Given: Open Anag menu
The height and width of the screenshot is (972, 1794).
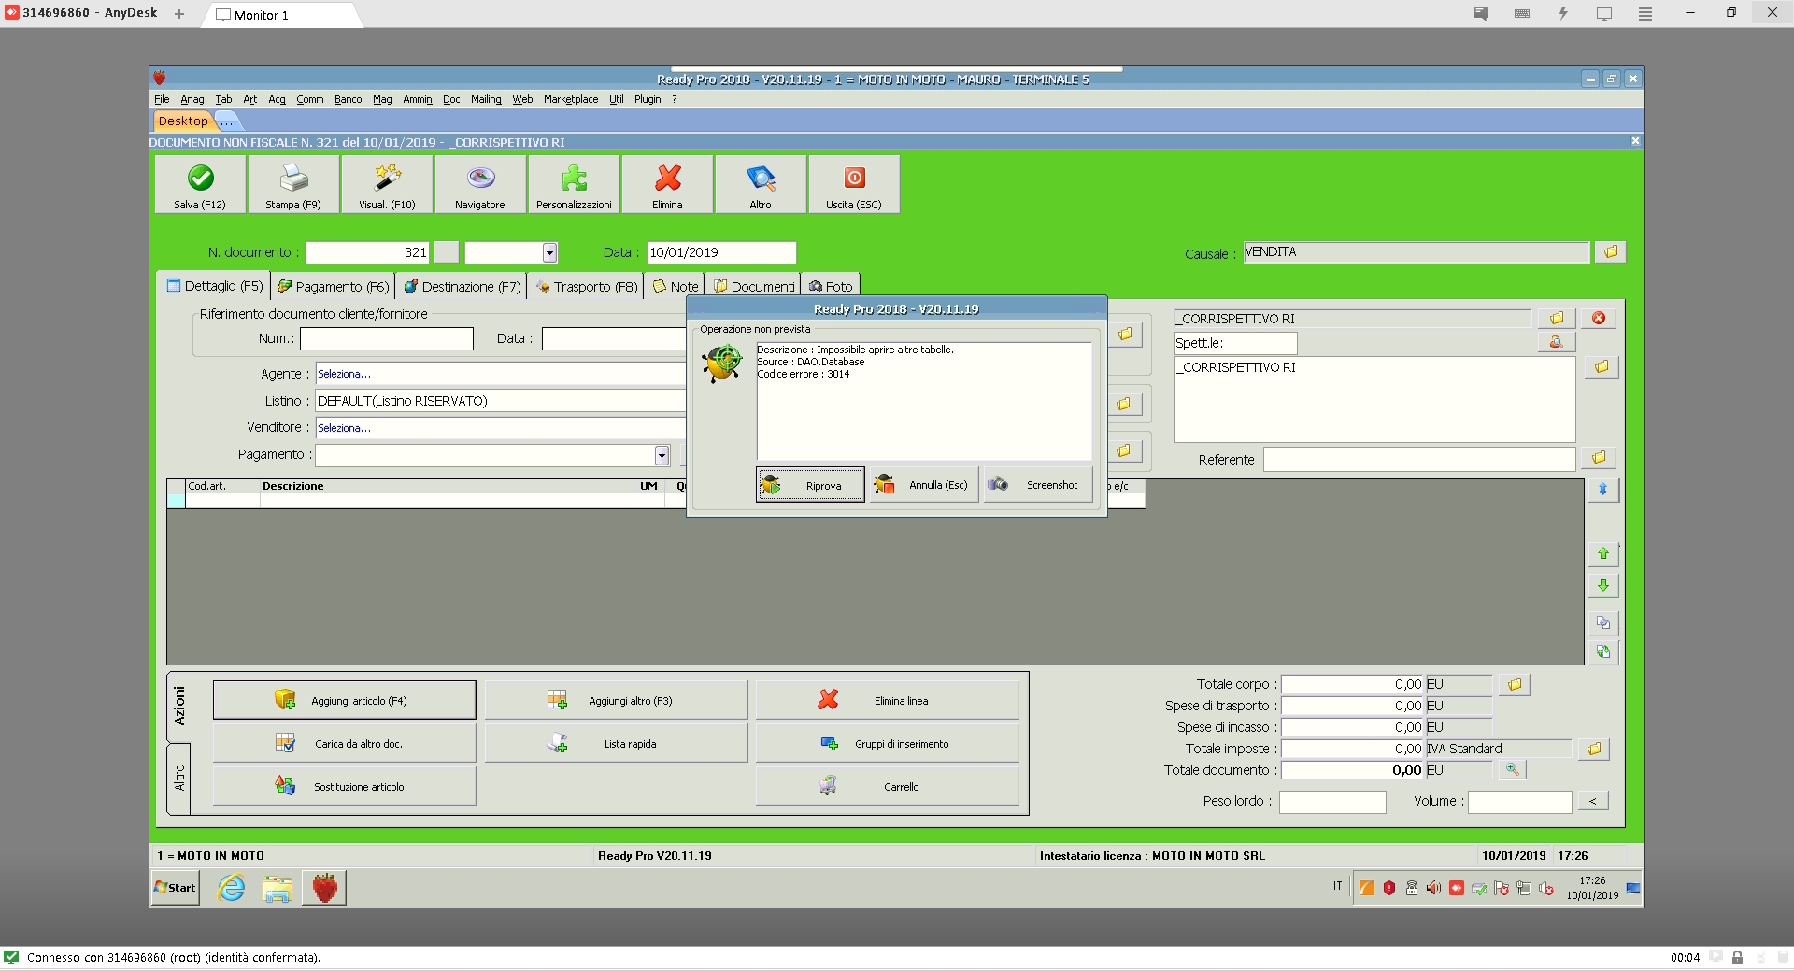Looking at the screenshot, I should point(192,99).
